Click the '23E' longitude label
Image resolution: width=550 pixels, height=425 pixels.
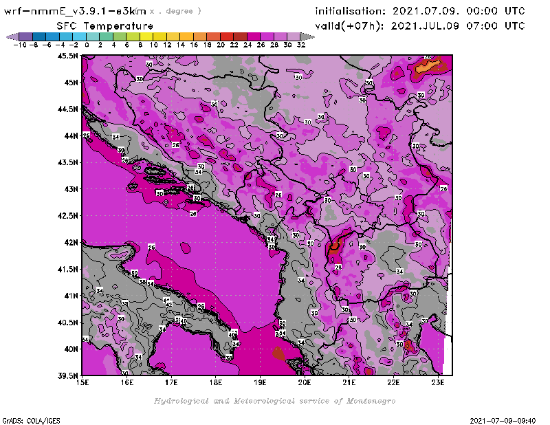[438, 382]
